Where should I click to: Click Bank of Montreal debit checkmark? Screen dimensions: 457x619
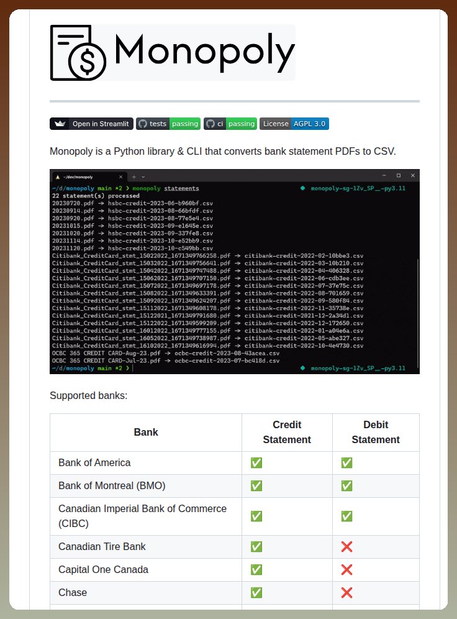[x=346, y=485]
